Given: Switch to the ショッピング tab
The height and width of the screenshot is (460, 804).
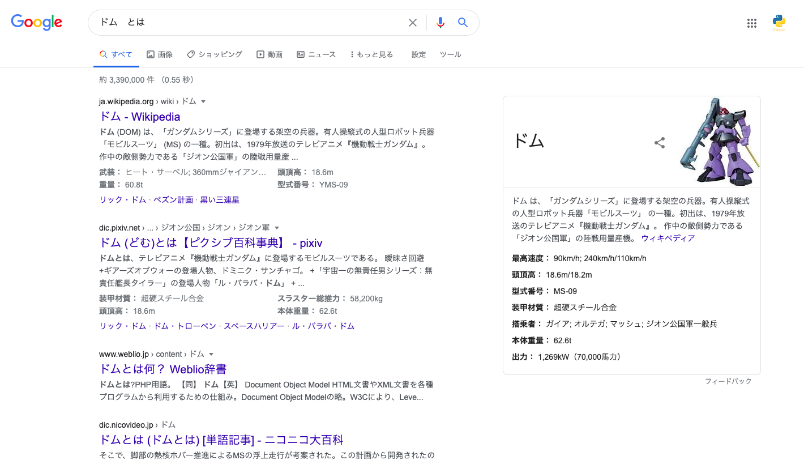Looking at the screenshot, I should click(215, 54).
